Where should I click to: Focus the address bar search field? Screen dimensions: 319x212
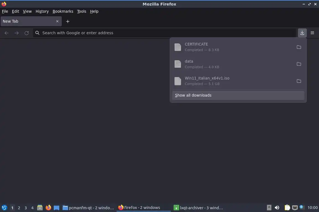(164, 33)
